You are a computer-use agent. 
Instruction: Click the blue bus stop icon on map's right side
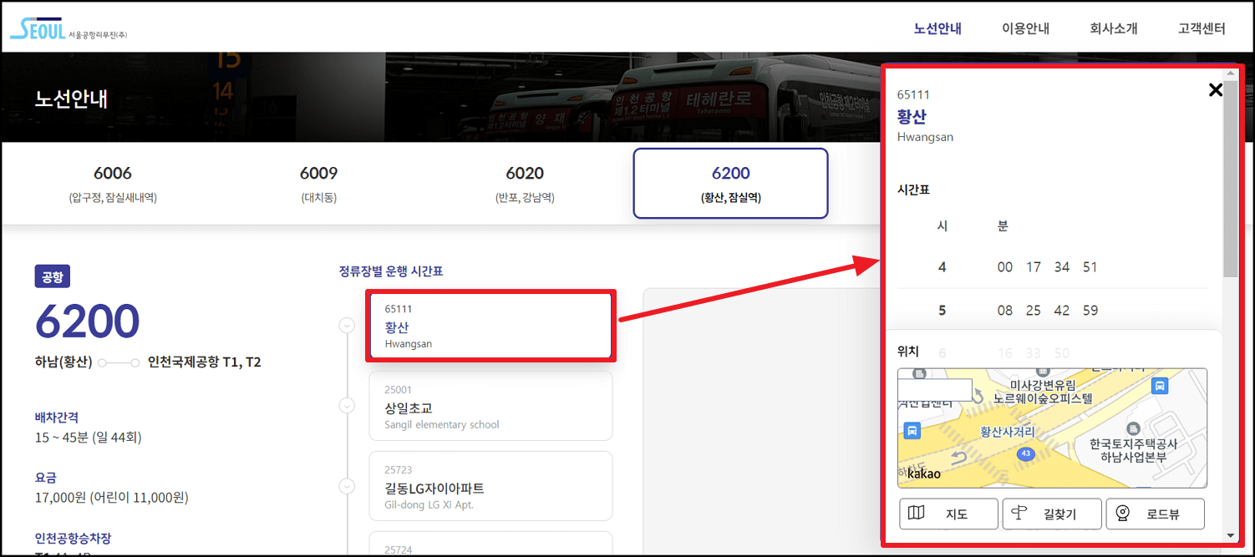(1159, 386)
